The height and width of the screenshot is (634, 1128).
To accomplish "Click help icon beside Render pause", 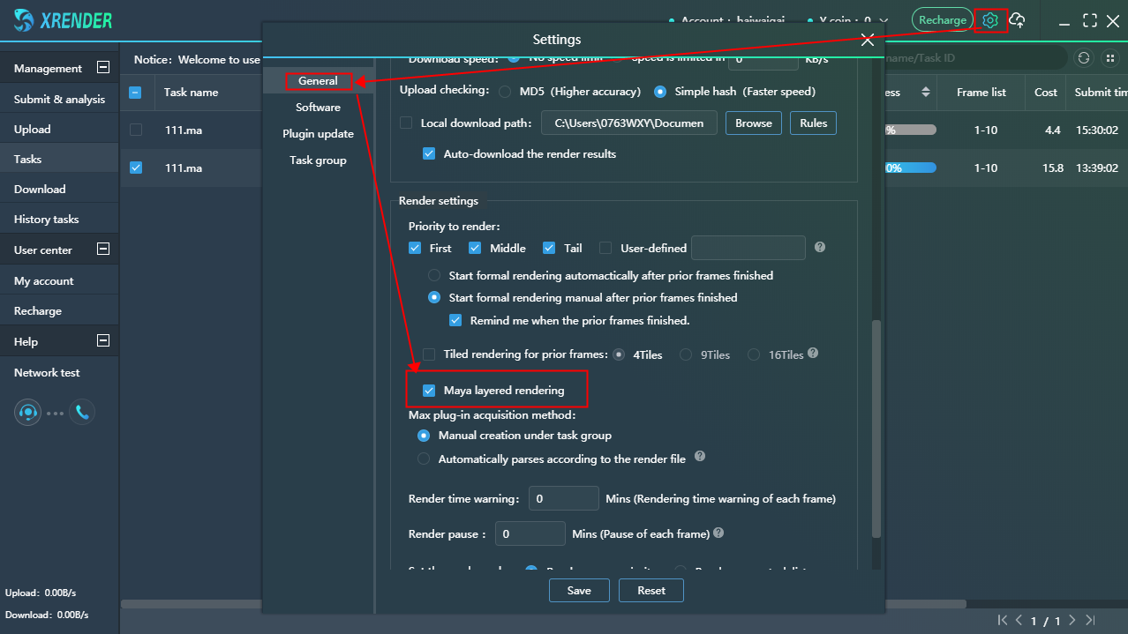I will 718,533.
